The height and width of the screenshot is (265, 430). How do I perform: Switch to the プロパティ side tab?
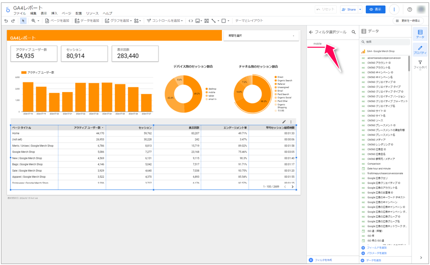click(420, 50)
